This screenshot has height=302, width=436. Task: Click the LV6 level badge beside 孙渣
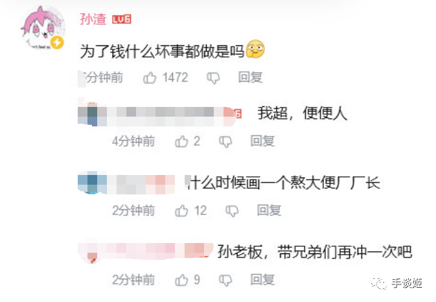pyautogui.click(x=122, y=19)
